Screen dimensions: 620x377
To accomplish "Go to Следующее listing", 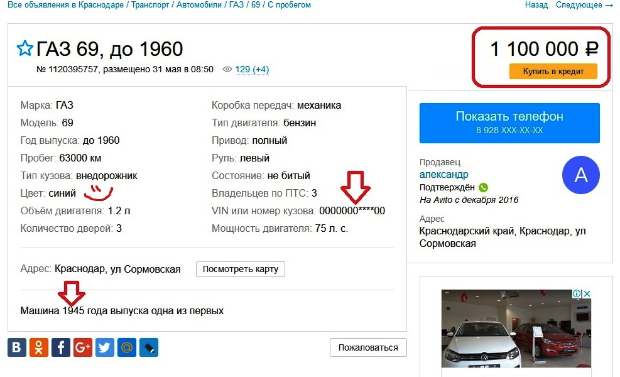I will point(584,5).
